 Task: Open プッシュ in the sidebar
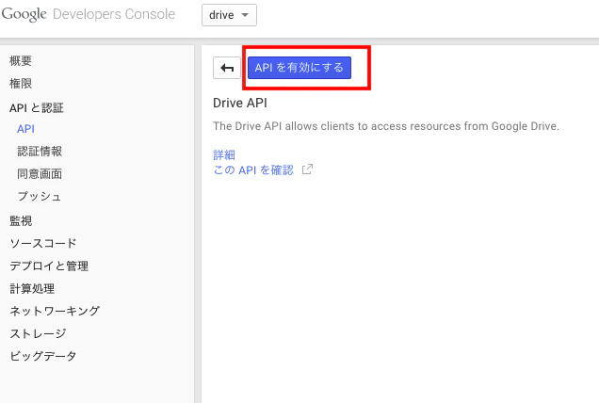[x=40, y=197]
